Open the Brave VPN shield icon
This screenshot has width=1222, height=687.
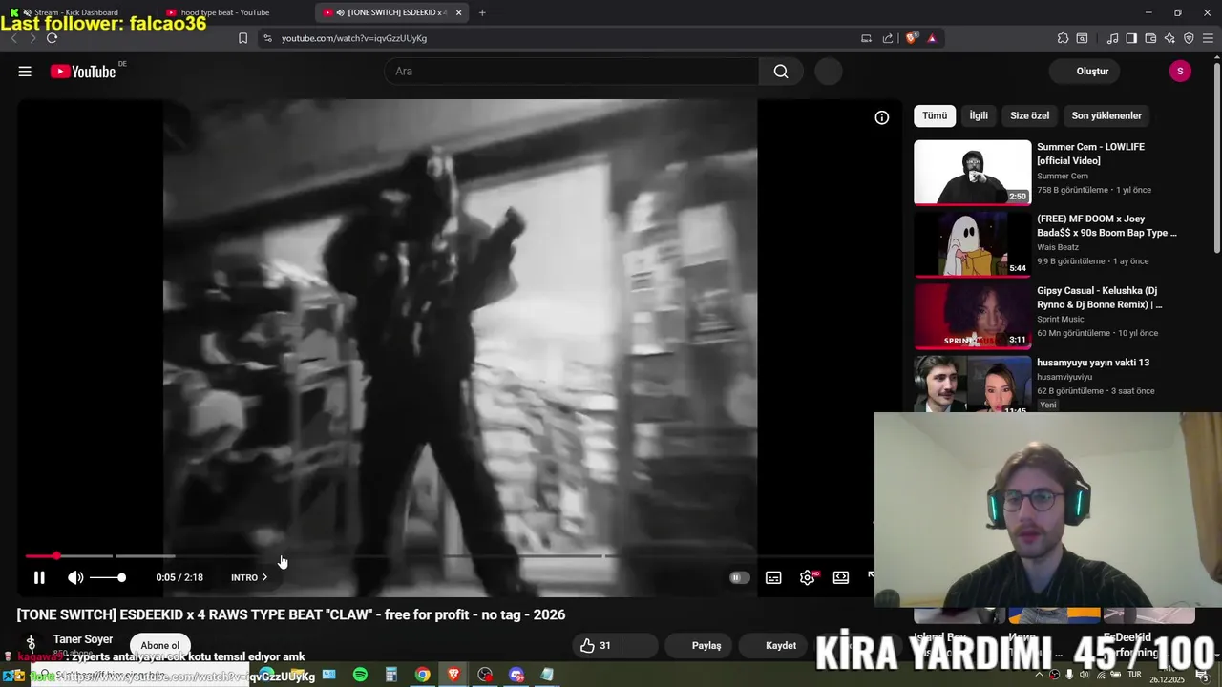[x=1189, y=38]
